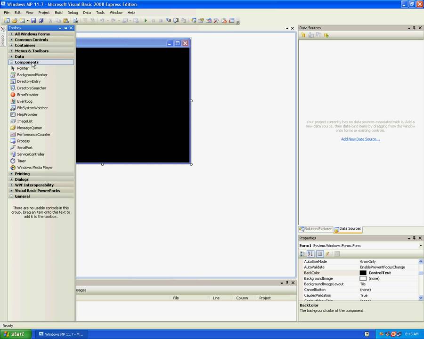This screenshot has width=424, height=339.
Task: Show the Properties page button
Action: (x=320, y=254)
